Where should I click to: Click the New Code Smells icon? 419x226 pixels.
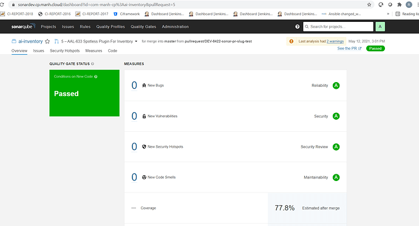[144, 177]
